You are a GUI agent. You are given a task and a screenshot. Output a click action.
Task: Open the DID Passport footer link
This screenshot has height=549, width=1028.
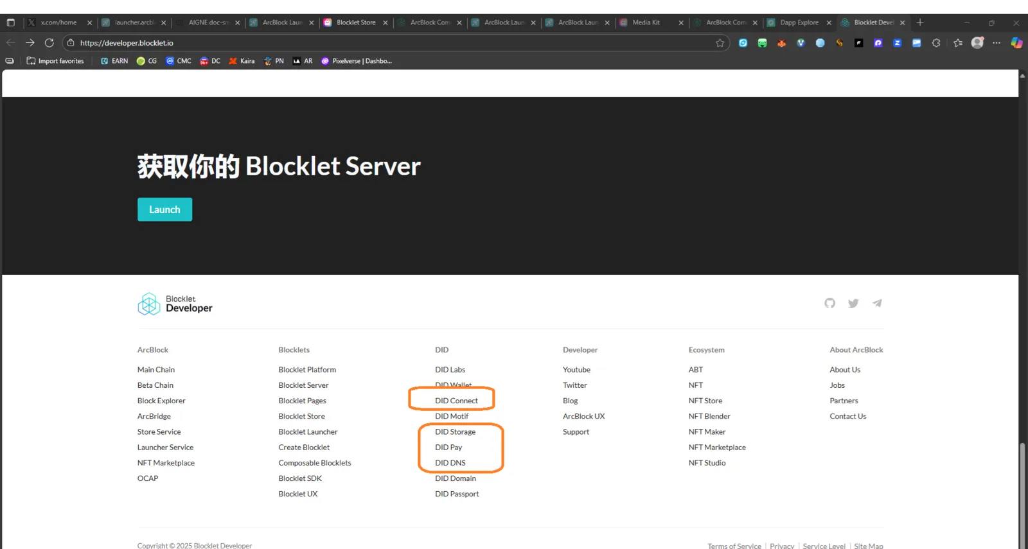[457, 494]
